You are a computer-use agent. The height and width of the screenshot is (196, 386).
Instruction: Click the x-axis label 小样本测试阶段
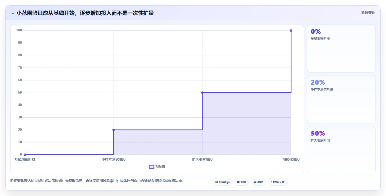114,159
